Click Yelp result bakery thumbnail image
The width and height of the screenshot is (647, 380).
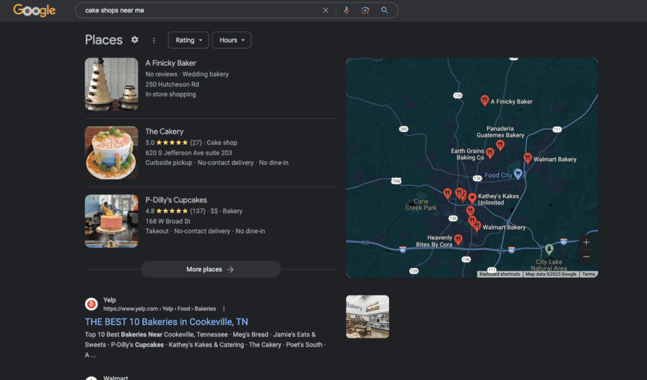367,316
